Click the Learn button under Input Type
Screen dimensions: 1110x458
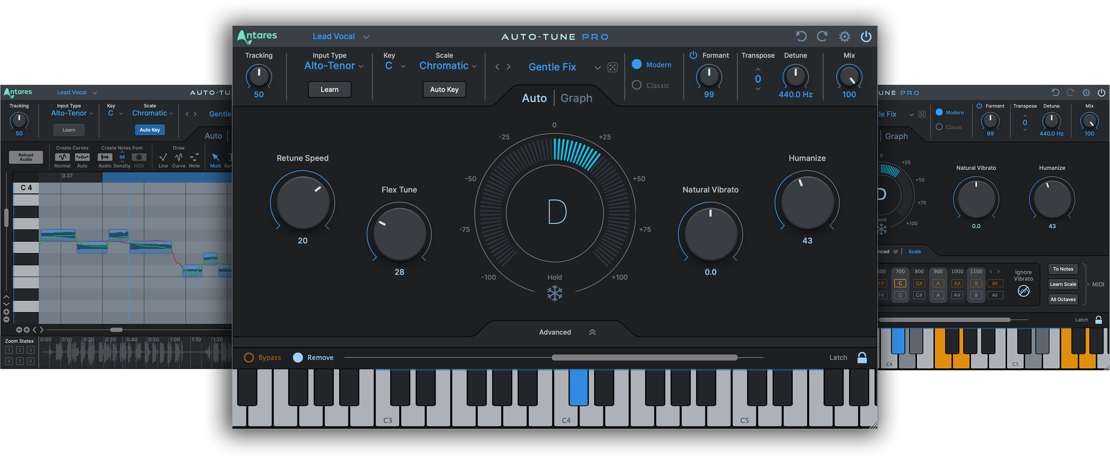click(x=329, y=89)
